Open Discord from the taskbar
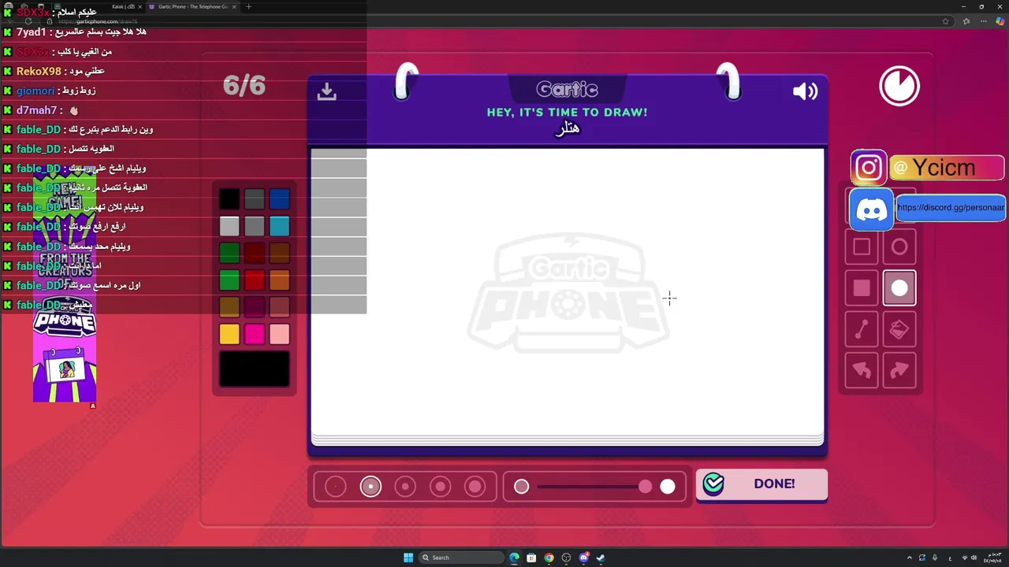This screenshot has height=567, width=1009. [x=583, y=558]
